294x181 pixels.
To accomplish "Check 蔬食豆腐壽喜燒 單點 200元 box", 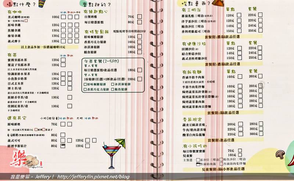I will [x=241, y=124].
